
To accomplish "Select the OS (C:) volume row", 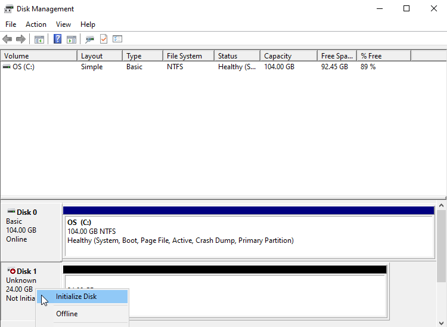I will tap(24, 67).
